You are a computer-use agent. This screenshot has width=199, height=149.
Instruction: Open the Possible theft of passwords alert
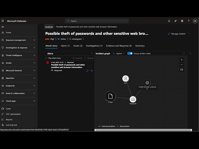(x=68, y=66)
